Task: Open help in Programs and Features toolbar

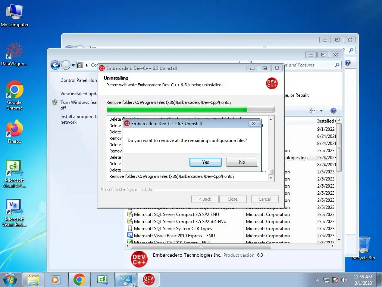Action: point(333,111)
